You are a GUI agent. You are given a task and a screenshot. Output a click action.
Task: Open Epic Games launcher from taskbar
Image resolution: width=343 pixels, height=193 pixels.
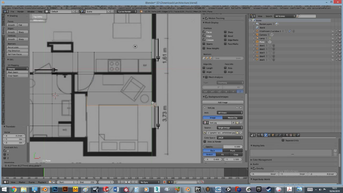pyautogui.click(x=259, y=190)
